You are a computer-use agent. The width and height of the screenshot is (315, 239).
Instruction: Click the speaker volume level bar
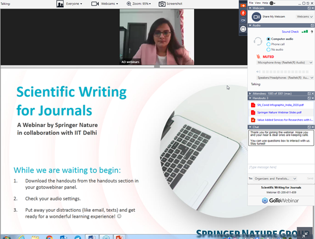(285, 72)
